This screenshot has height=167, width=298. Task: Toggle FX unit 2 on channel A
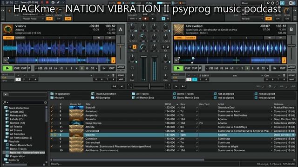point(135,47)
